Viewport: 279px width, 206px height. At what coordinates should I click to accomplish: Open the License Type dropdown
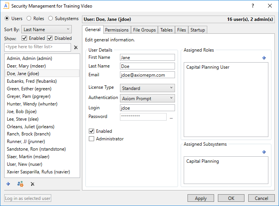[147, 88]
